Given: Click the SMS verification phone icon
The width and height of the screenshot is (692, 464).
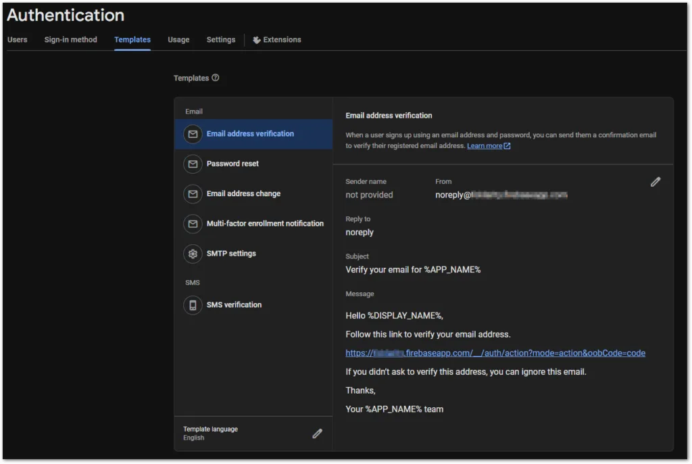Looking at the screenshot, I should 193,305.
